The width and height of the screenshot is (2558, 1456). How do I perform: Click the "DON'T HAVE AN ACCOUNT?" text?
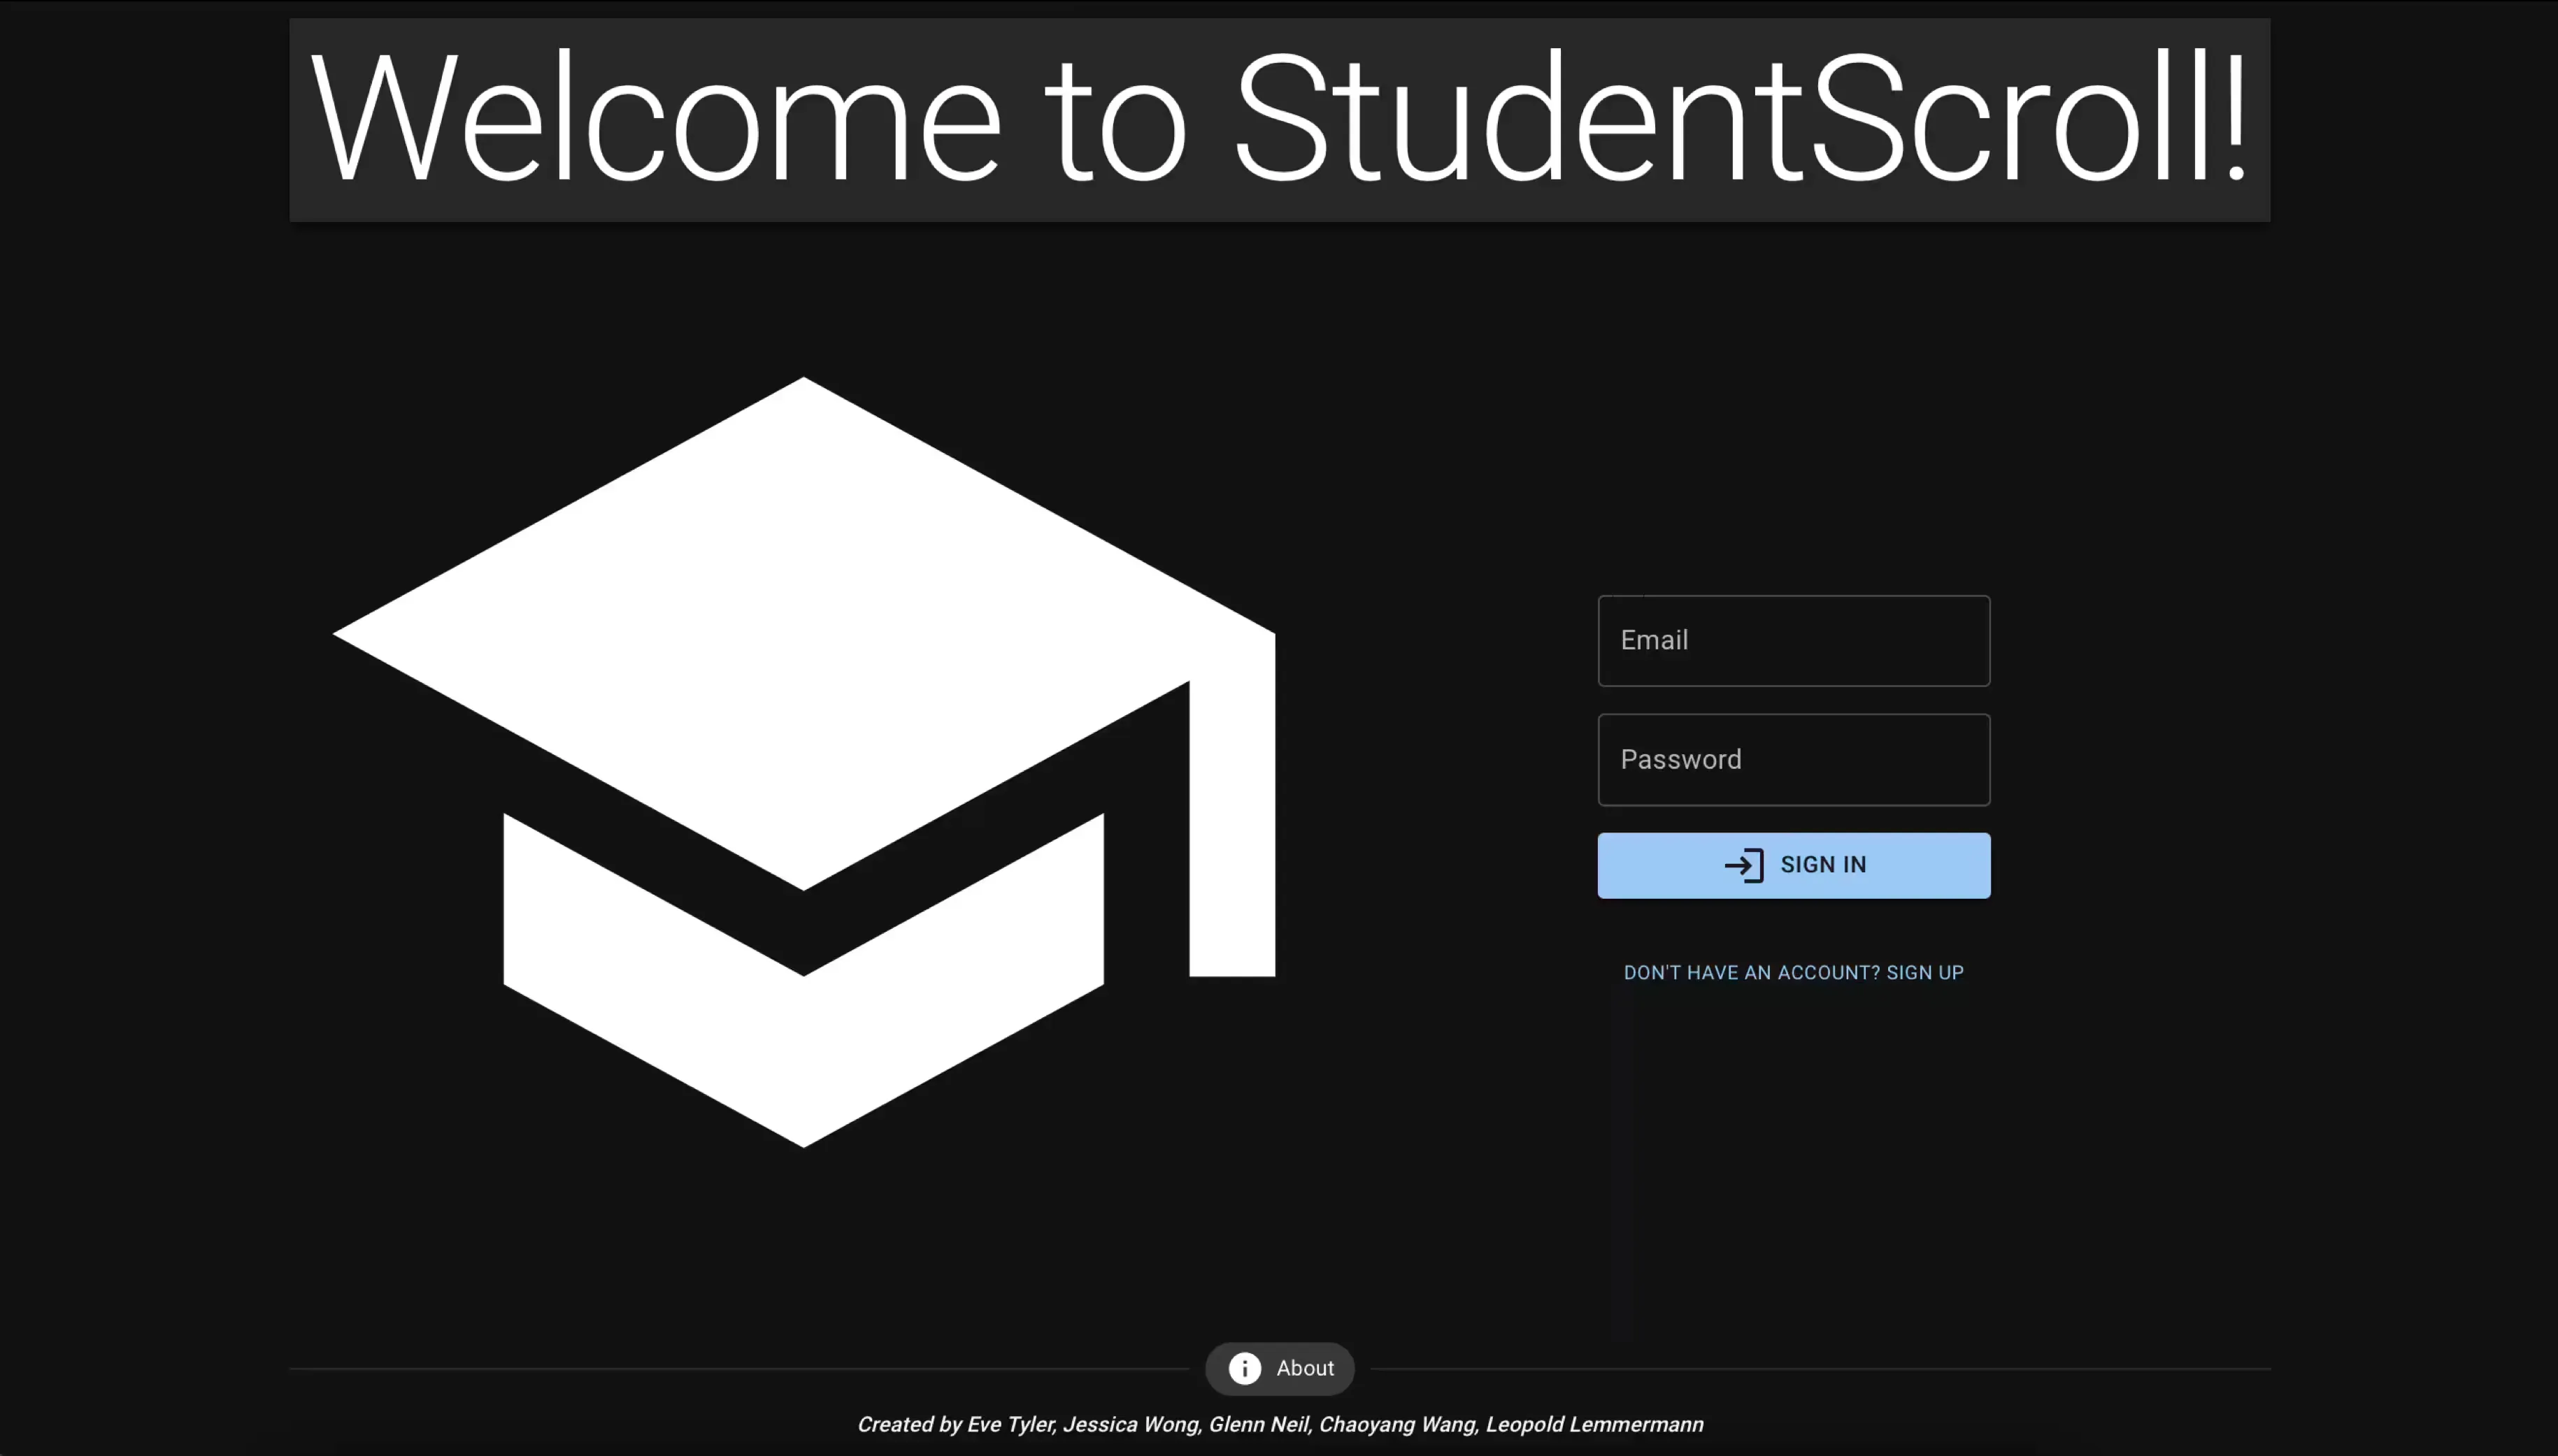[1751, 972]
